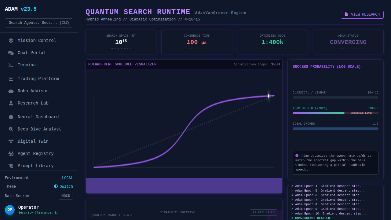Click the AI Generated badge
Image resolution: width=391 pixels, height=220 pixels.
coord(263,213)
